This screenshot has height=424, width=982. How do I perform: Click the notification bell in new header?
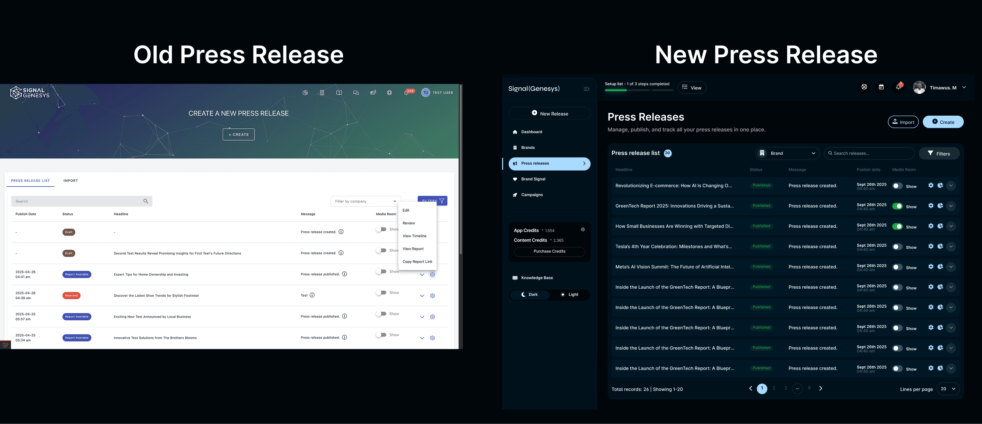click(898, 87)
